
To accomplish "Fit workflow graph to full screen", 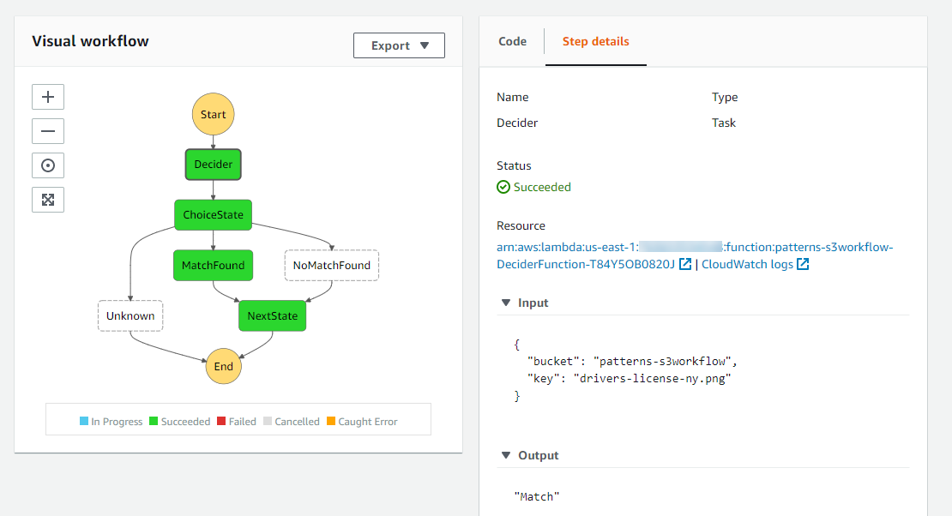I will (48, 200).
